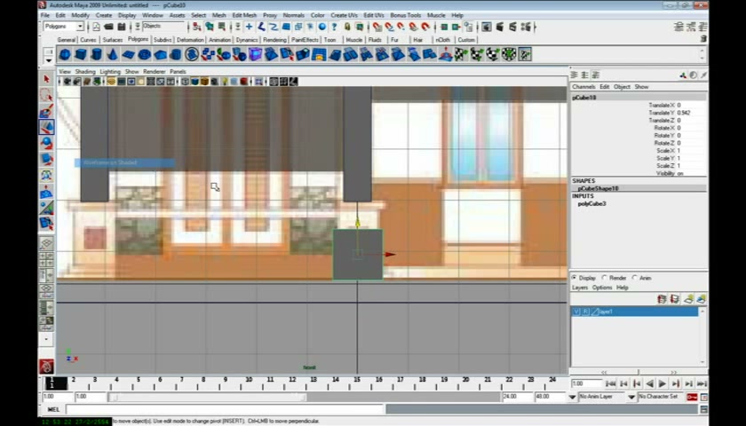Click the MEL command input line

(x=225, y=409)
